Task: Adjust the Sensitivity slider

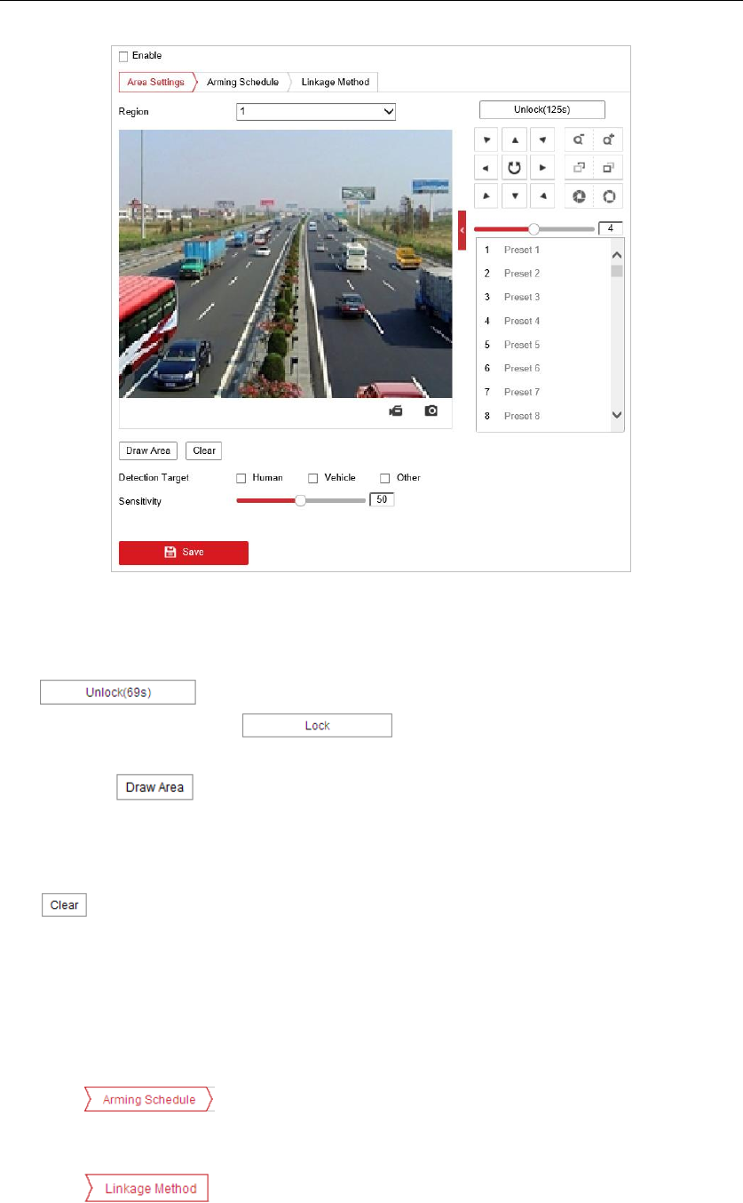Action: (301, 500)
